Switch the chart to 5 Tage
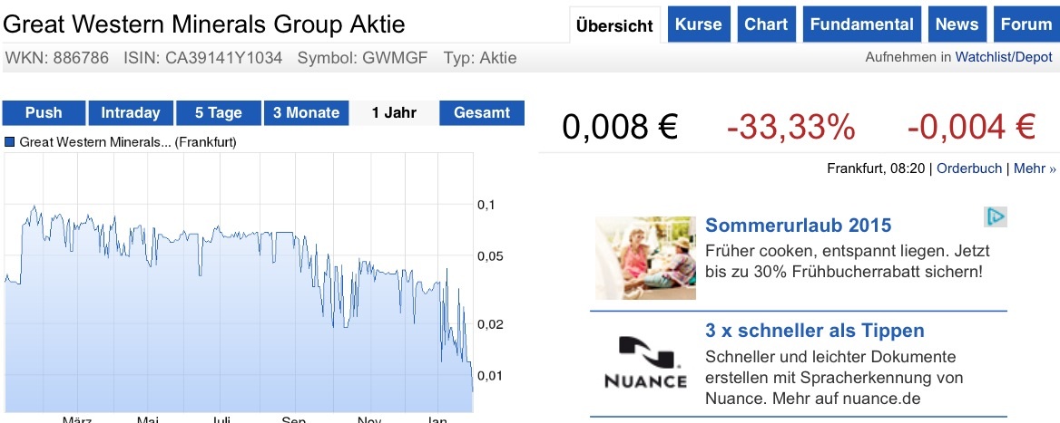Viewport: 1060px width, 423px height. pos(219,113)
